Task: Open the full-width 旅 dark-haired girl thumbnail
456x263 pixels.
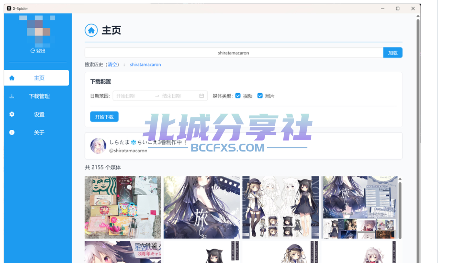Action: (202, 207)
